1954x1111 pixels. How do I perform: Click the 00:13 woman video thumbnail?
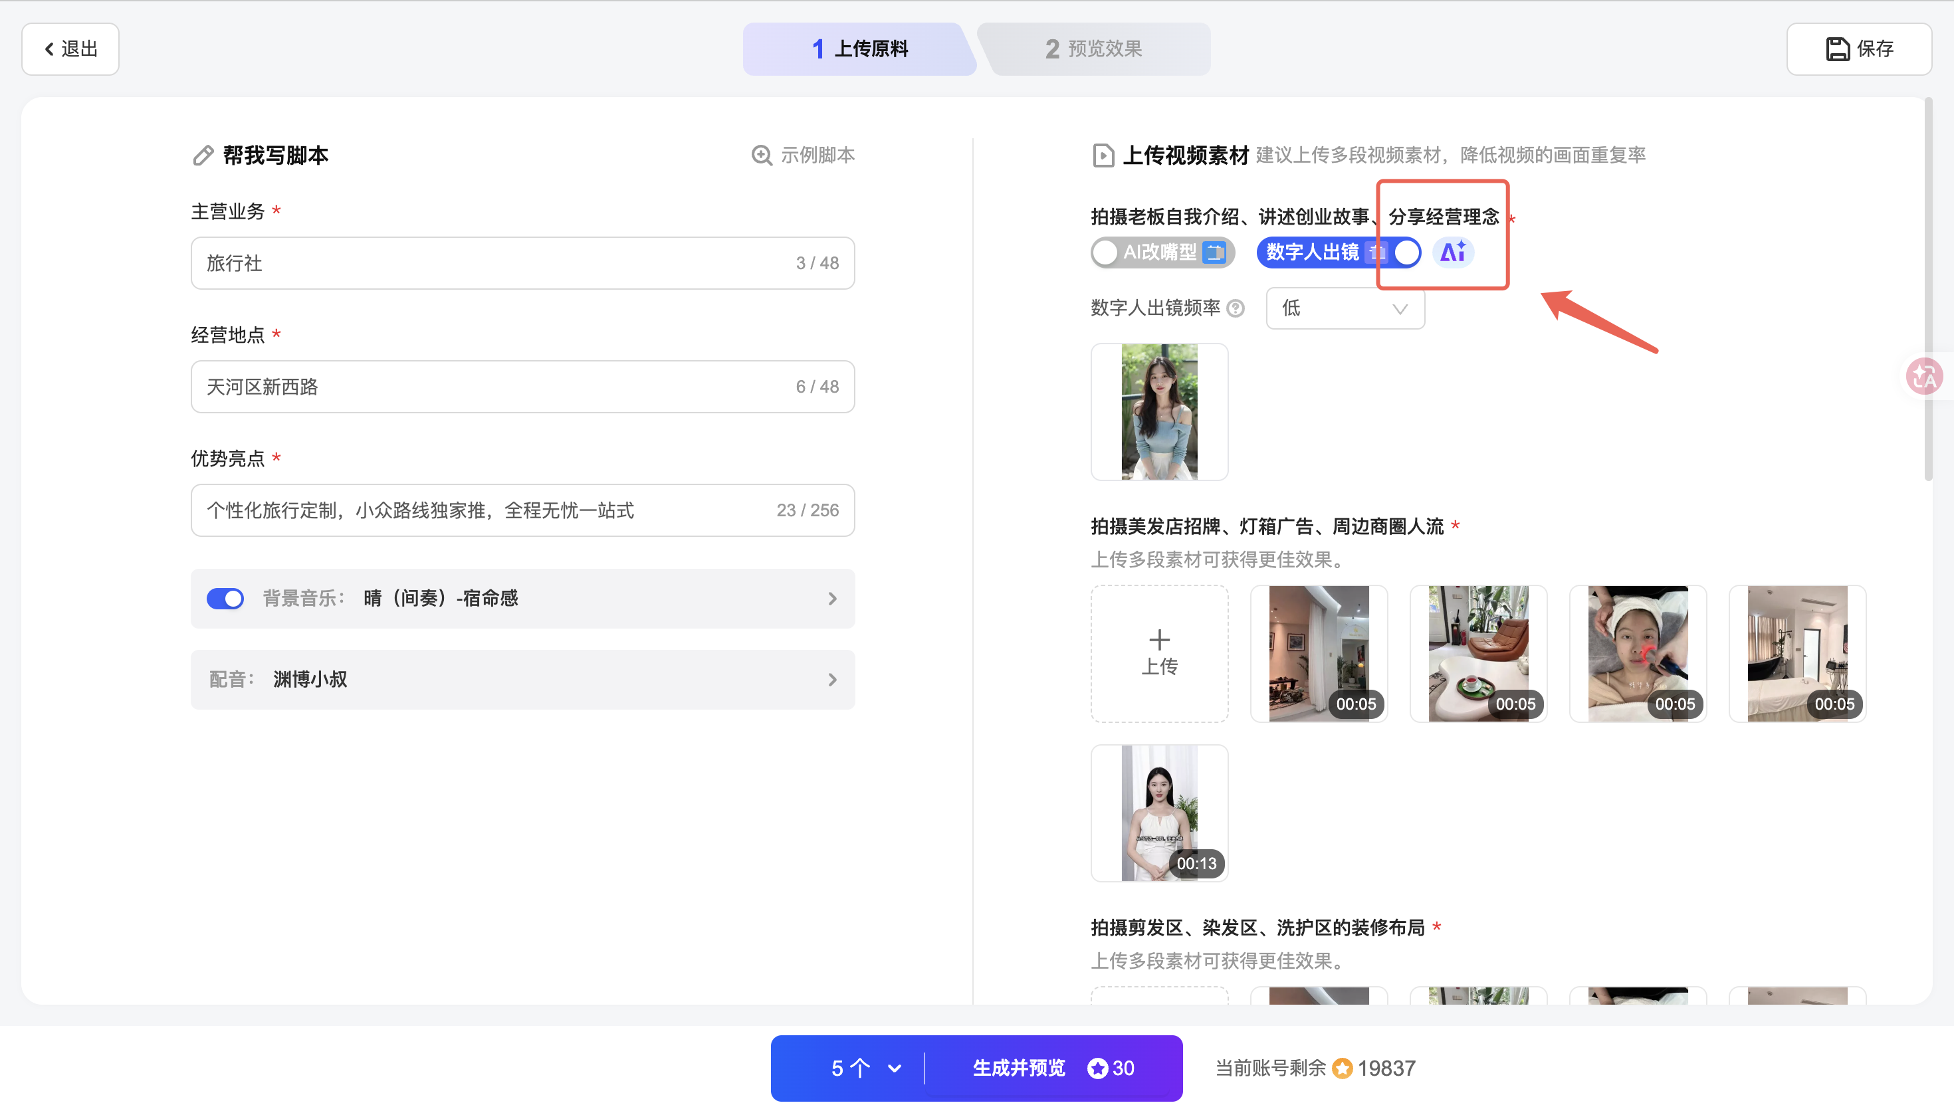pos(1159,813)
